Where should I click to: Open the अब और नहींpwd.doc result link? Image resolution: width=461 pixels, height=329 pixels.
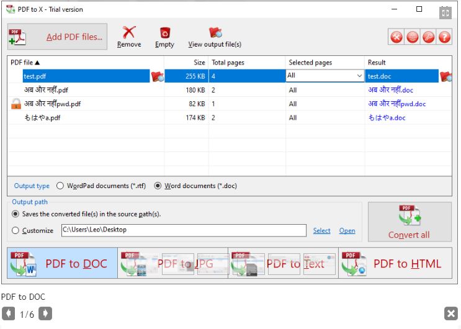point(397,104)
